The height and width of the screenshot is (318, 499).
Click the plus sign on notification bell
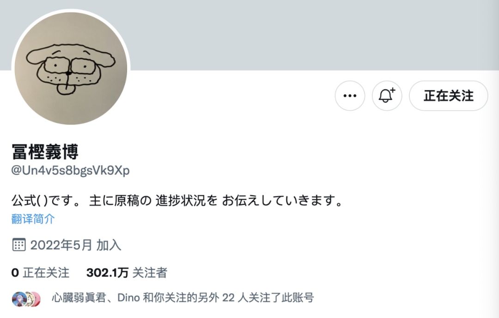point(393,90)
